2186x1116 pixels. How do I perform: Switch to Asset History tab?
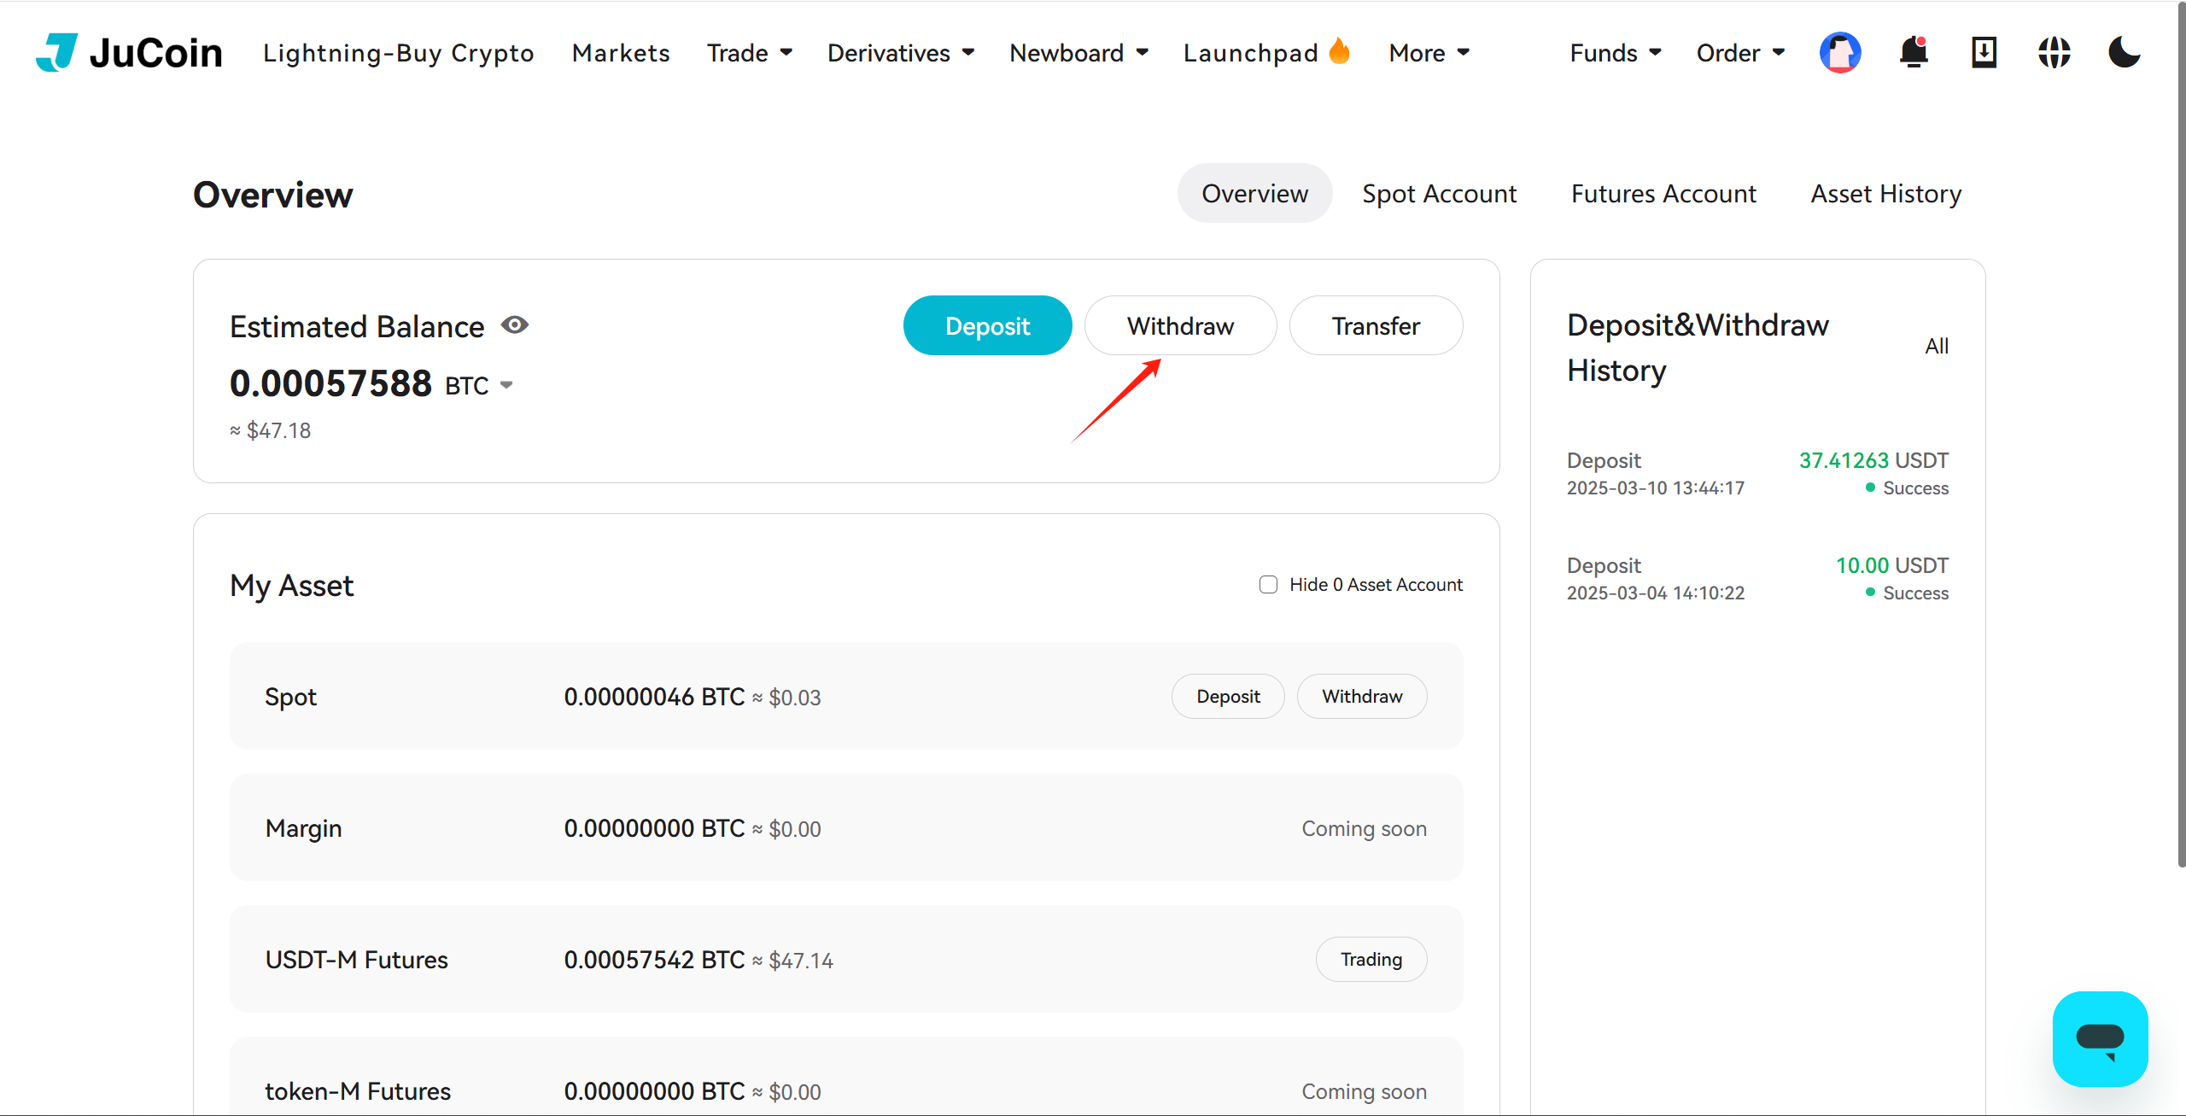[1885, 194]
